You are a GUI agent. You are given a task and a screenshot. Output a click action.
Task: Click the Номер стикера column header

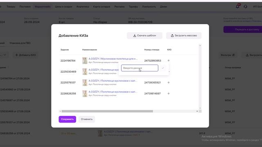[152, 50]
